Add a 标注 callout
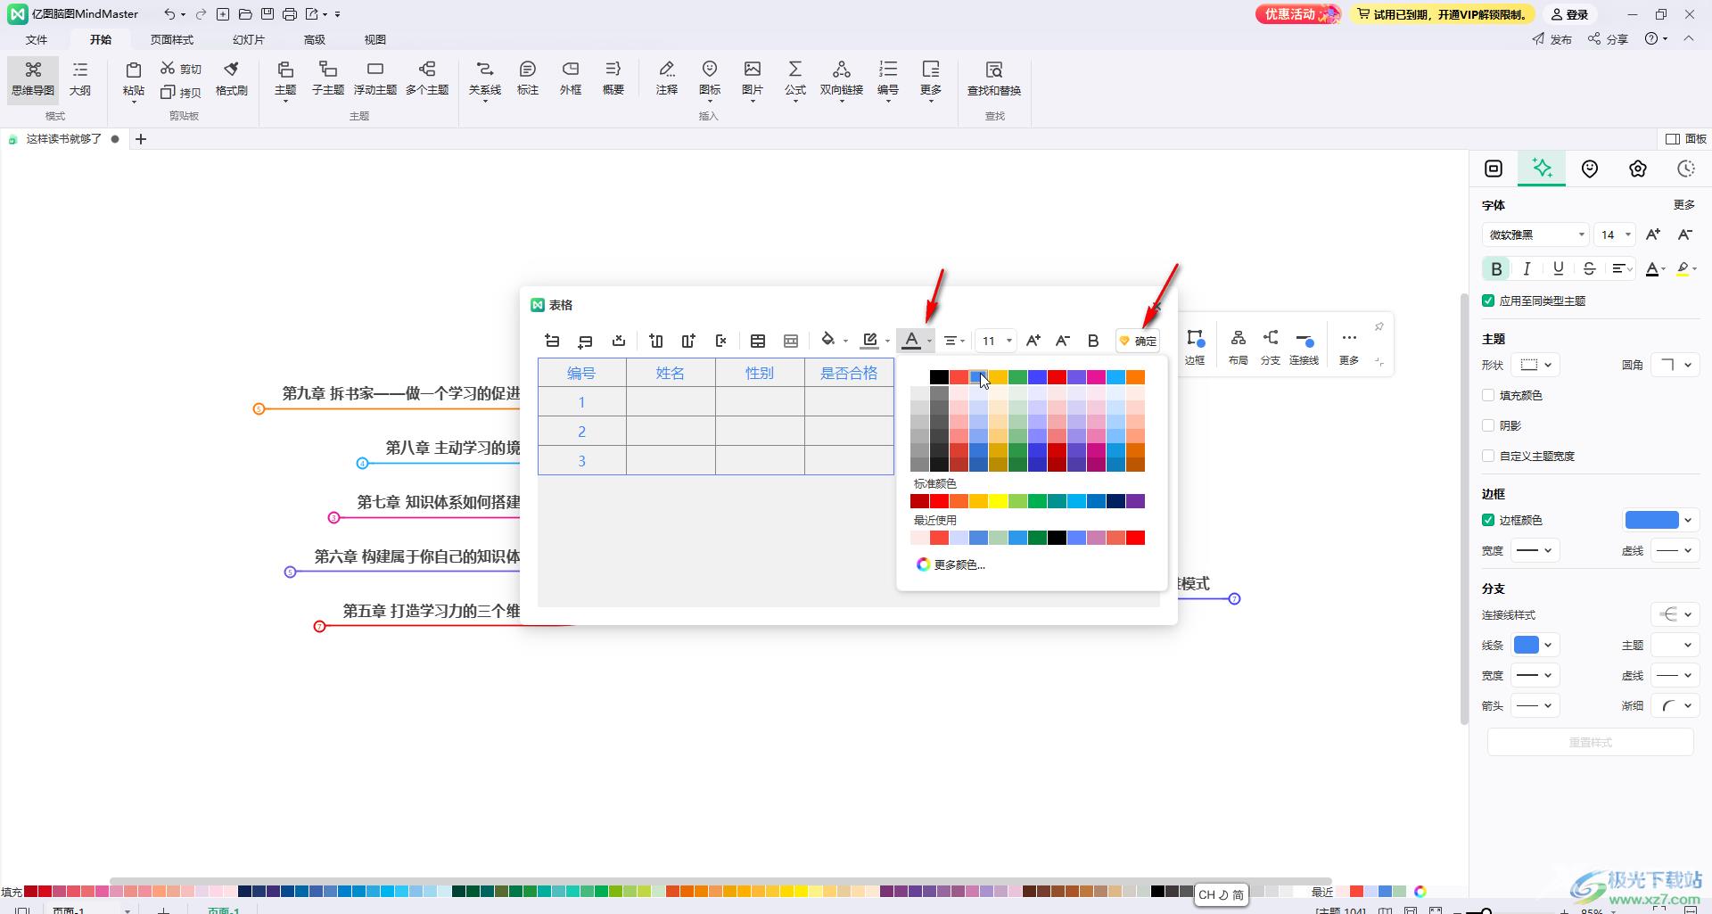This screenshot has width=1712, height=914. (528, 78)
